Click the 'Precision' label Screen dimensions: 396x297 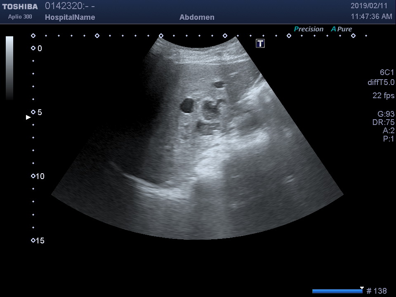click(309, 29)
